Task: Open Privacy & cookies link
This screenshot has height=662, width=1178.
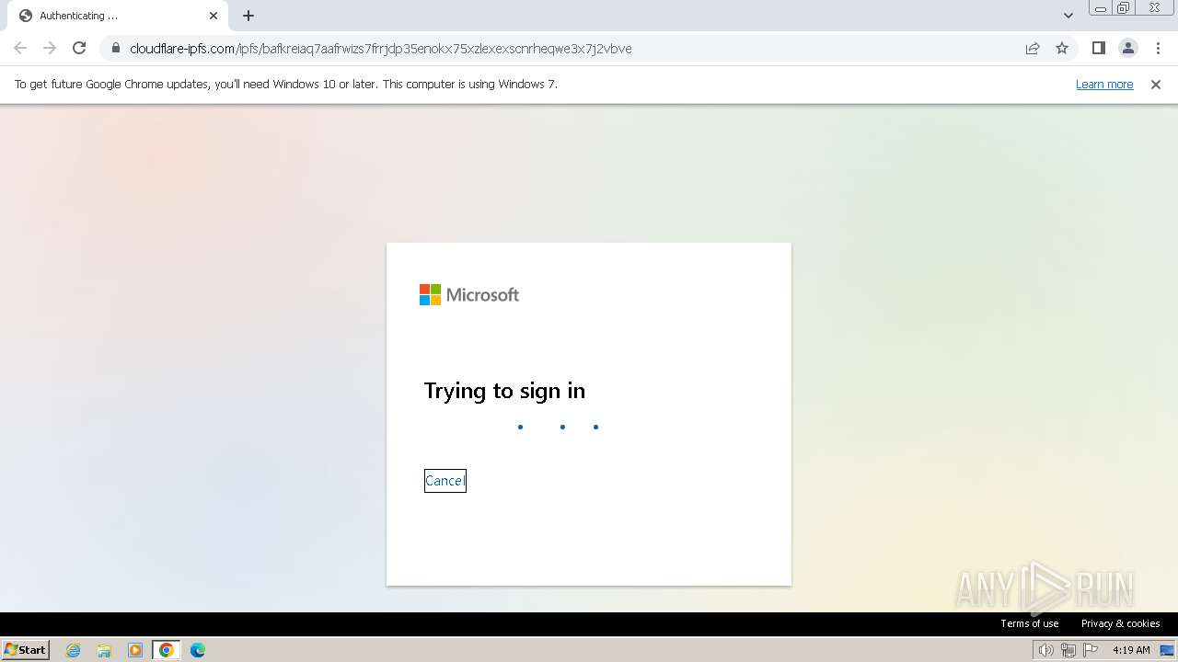Action: coord(1120,623)
